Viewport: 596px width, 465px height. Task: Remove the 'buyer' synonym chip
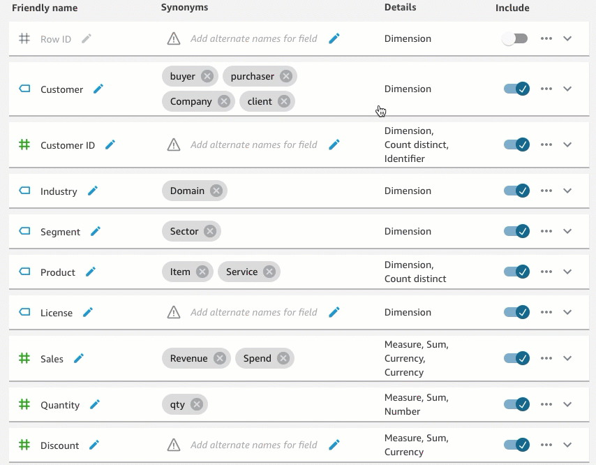click(x=207, y=76)
